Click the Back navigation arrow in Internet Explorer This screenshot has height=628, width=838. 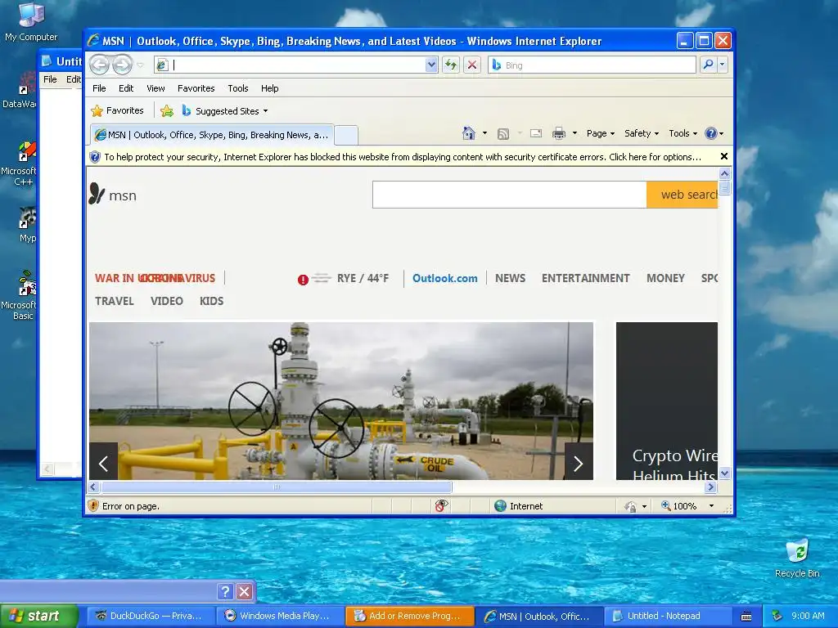pos(99,65)
